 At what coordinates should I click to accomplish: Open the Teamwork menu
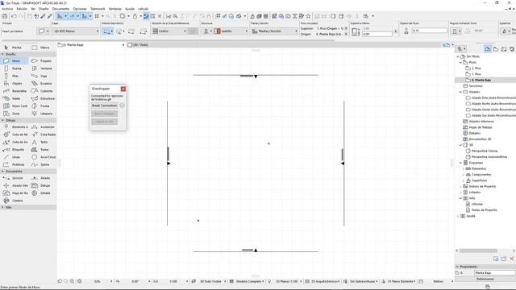[x=98, y=9]
